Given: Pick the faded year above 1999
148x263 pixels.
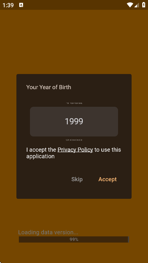Looking at the screenshot, I should [74, 103].
